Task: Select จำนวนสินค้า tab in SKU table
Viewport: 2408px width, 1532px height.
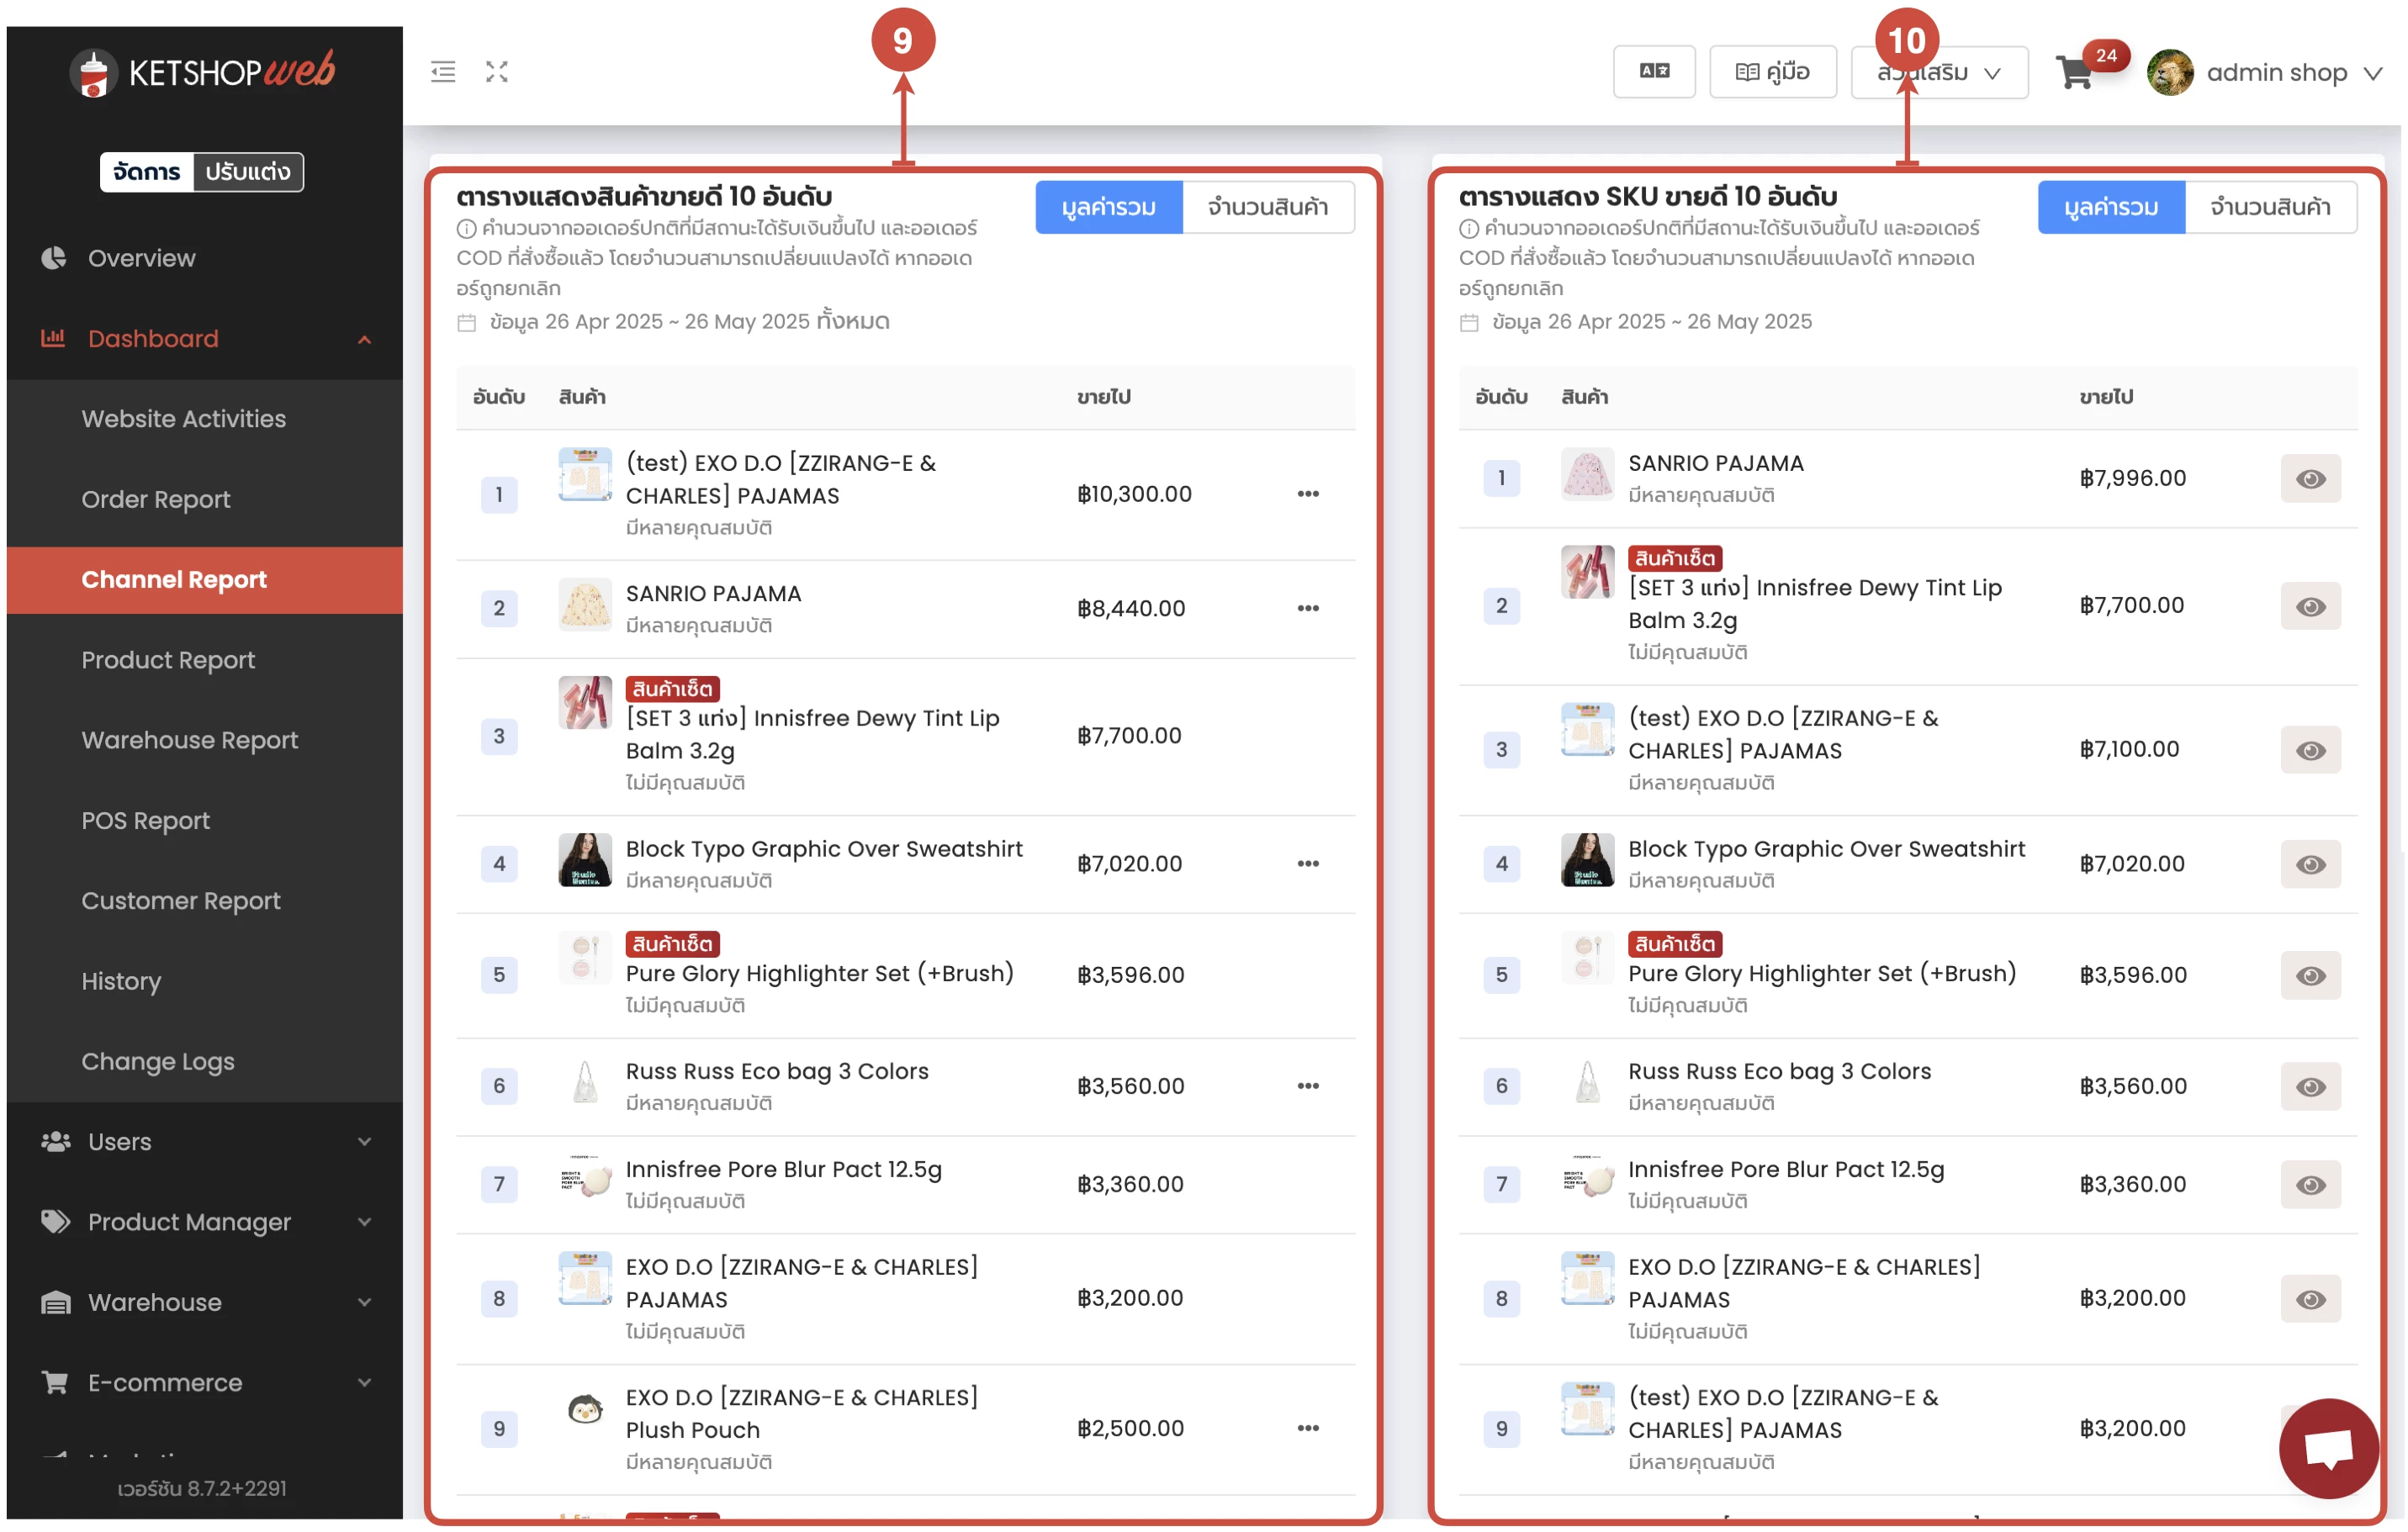Action: point(2271,207)
